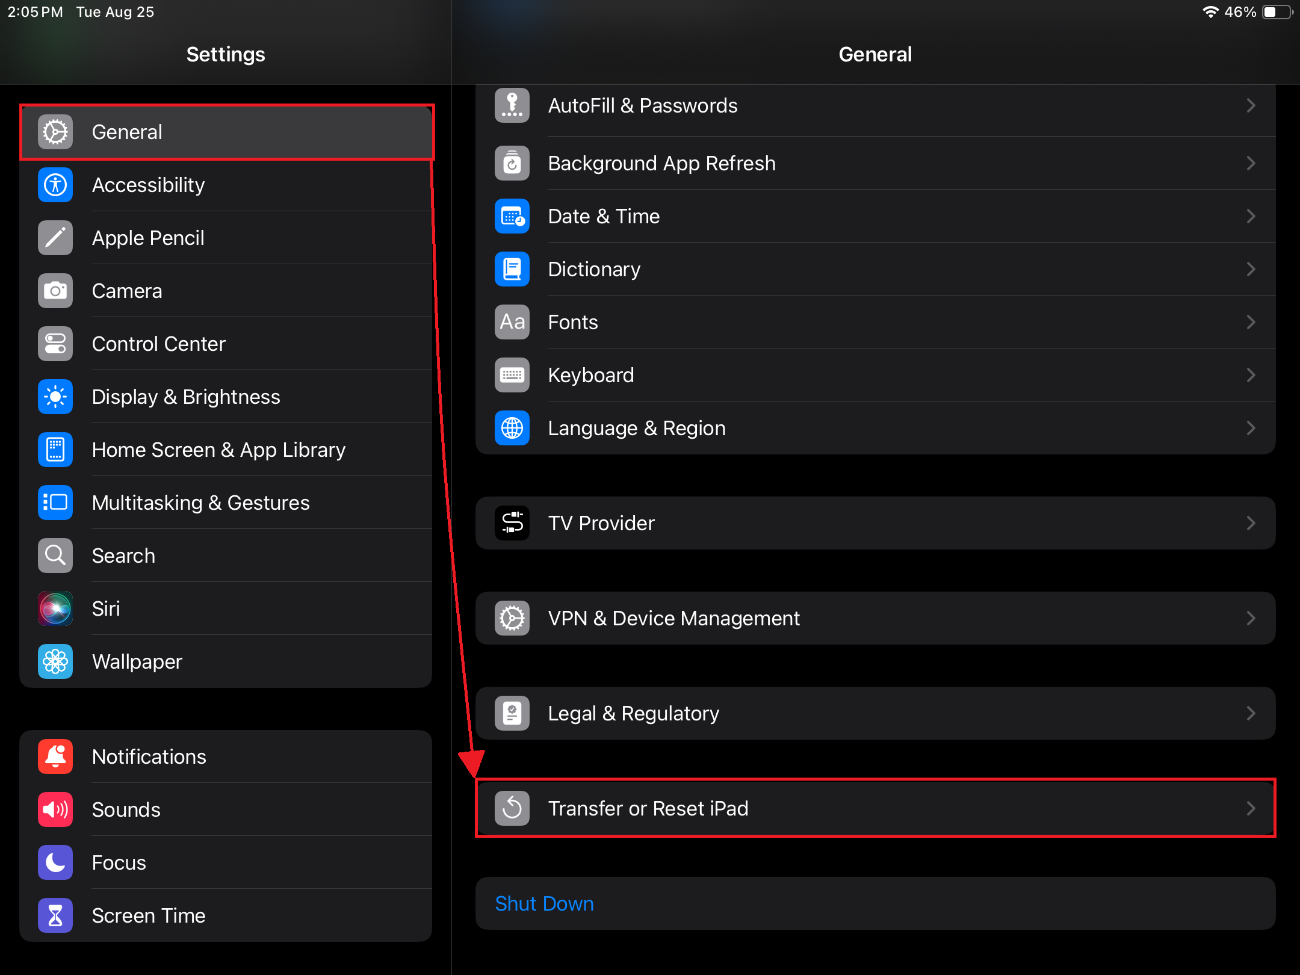This screenshot has height=975, width=1300.
Task: Tap the Control Center icon
Action: tap(55, 344)
